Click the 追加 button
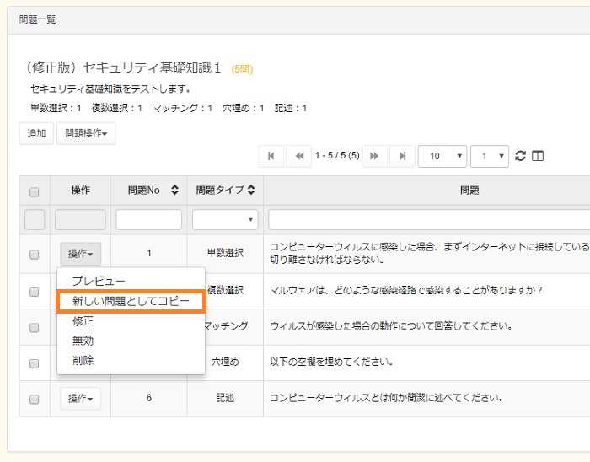The height and width of the screenshot is (462, 590). (x=36, y=133)
